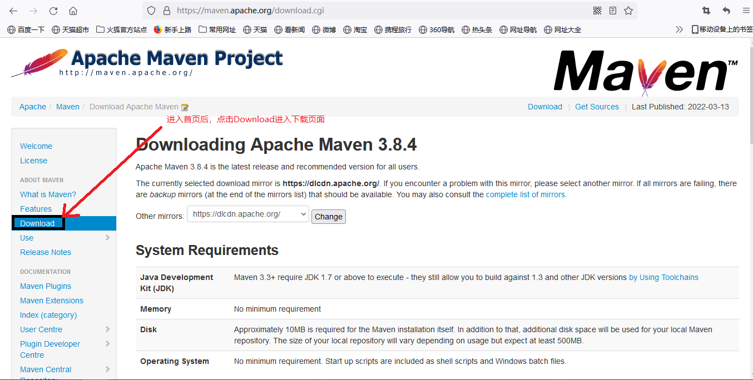The image size is (753, 380).
Task: Open the 网址大全 bookmark
Action: pos(563,29)
